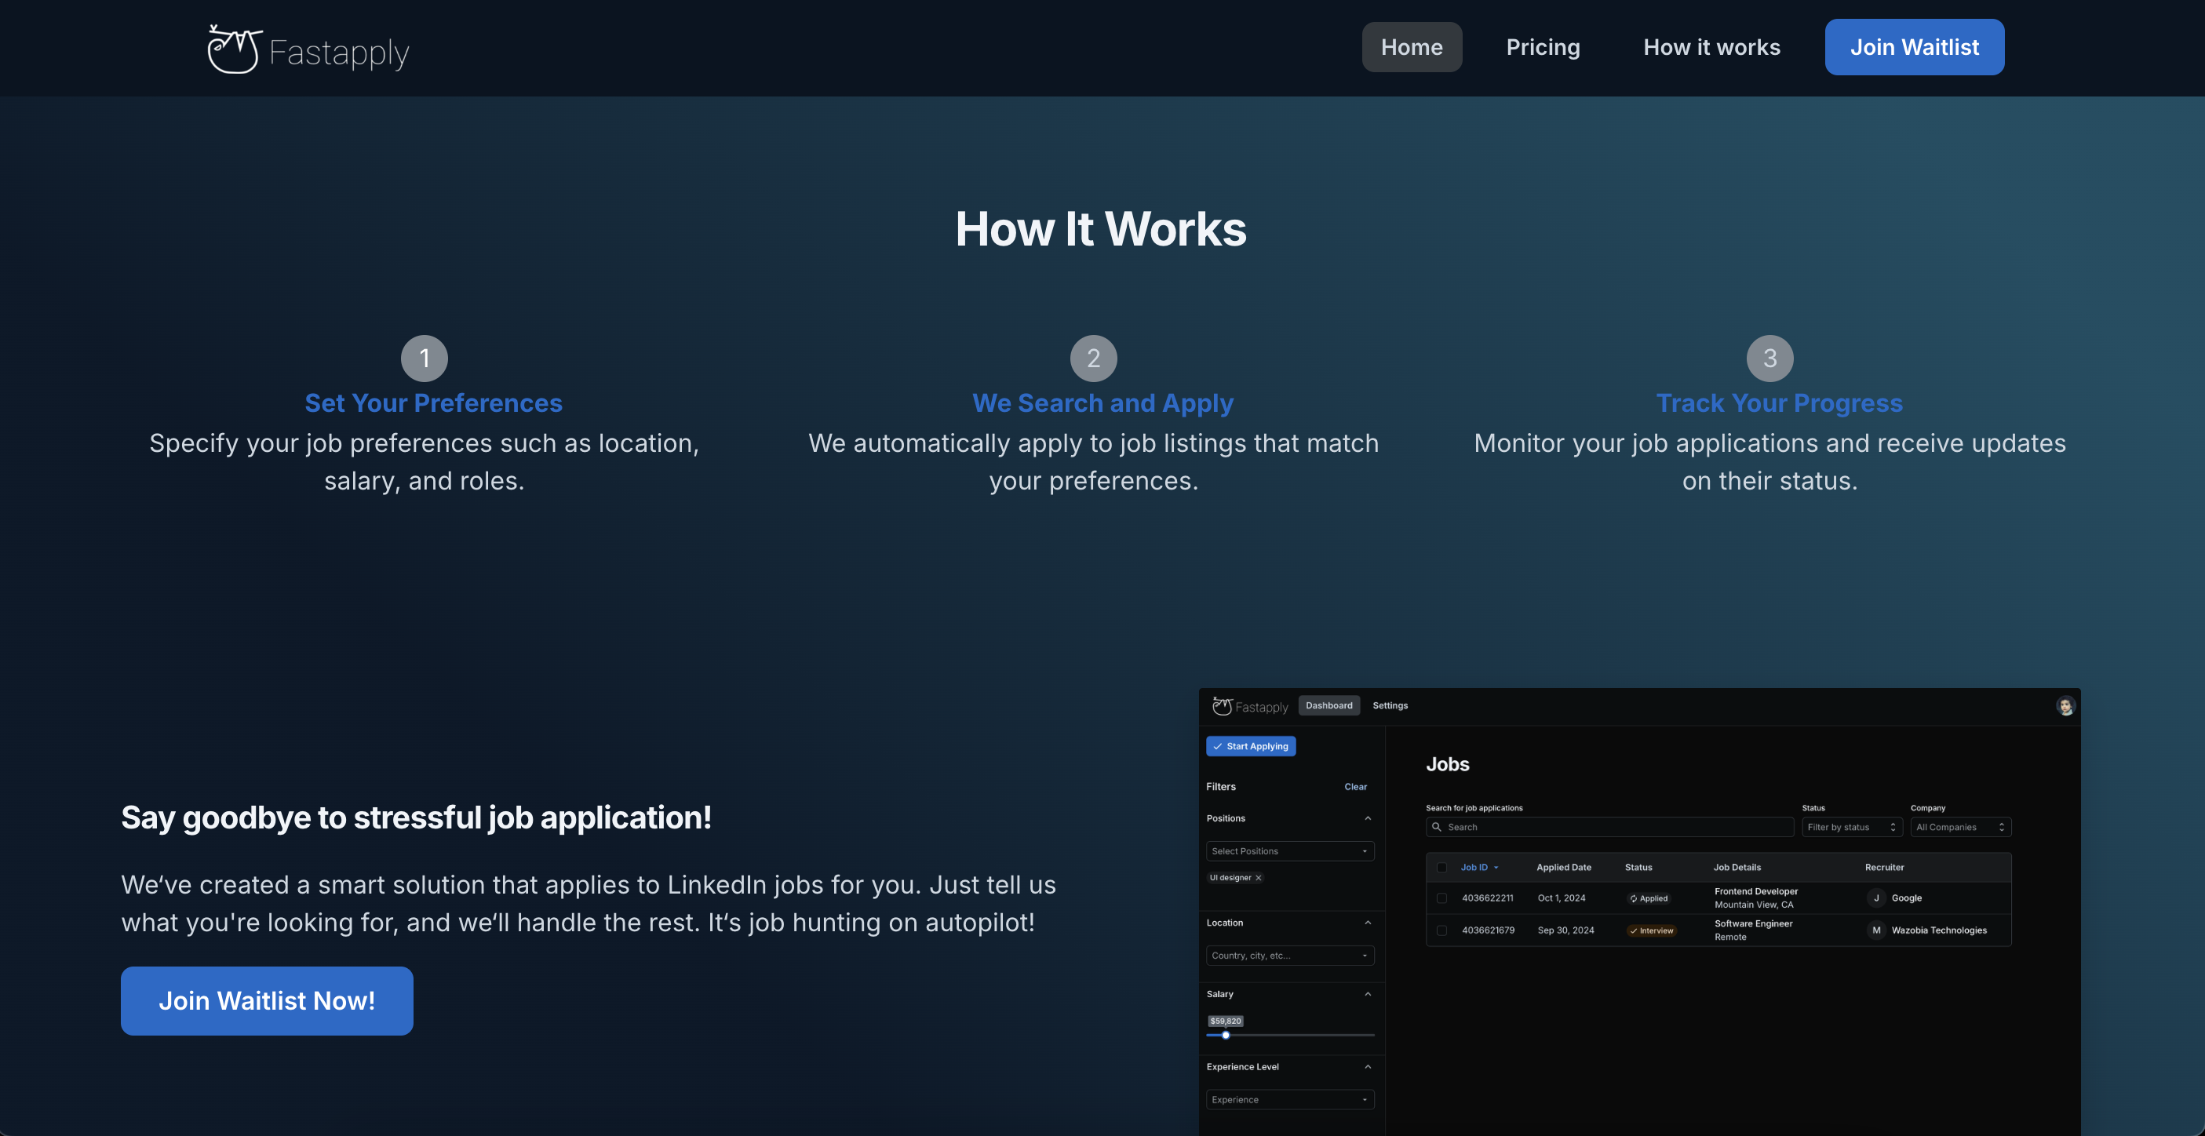Open the How it works nav item

click(x=1711, y=47)
